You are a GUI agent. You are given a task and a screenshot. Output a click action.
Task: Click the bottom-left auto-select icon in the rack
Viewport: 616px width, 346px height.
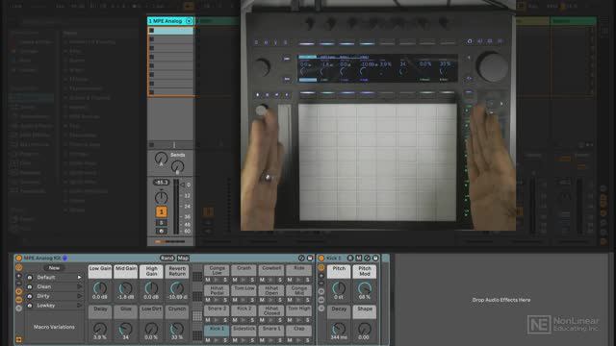(x=18, y=339)
